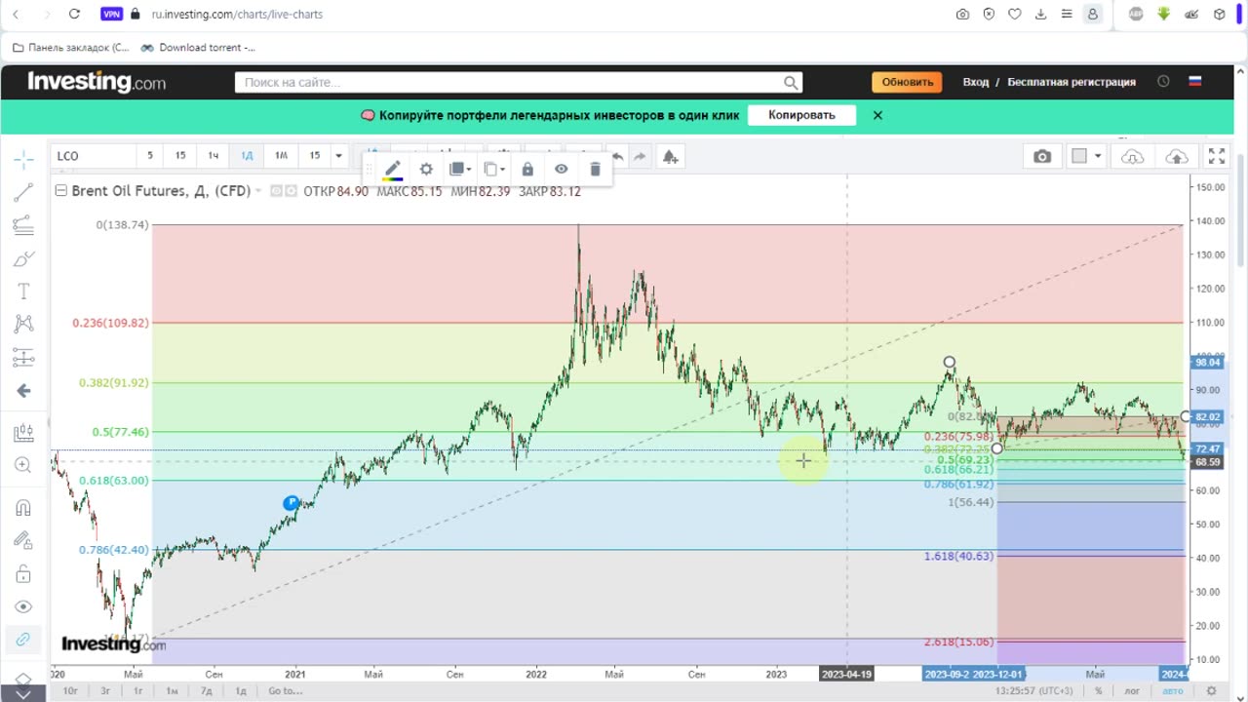Open drawing settings gear in floating toolbar
Screen dimensions: 1248x702
pyautogui.click(x=426, y=169)
